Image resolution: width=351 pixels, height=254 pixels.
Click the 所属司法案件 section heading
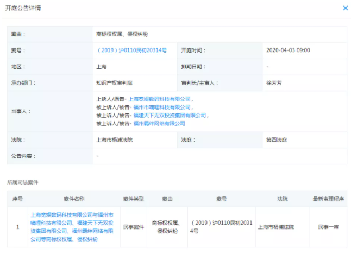pyautogui.click(x=23, y=182)
